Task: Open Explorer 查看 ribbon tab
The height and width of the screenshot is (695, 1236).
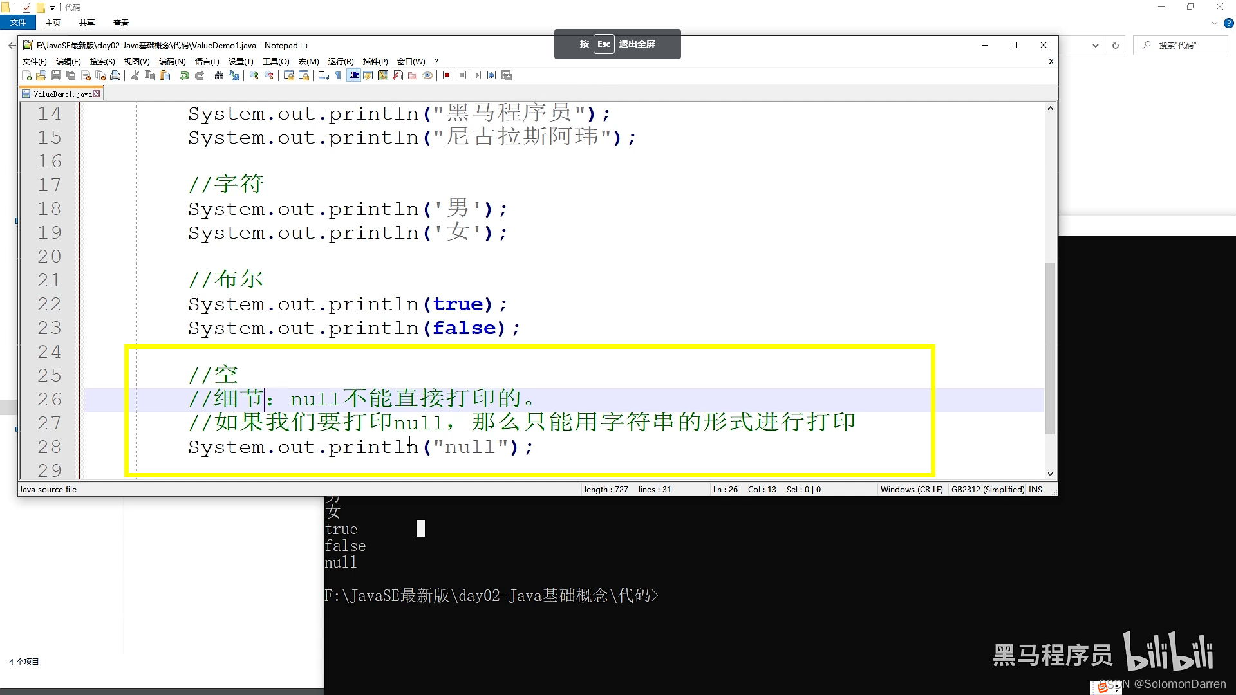Action: click(x=121, y=23)
